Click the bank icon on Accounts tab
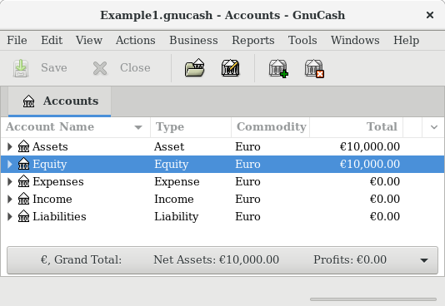This screenshot has height=306, width=445. (x=28, y=101)
